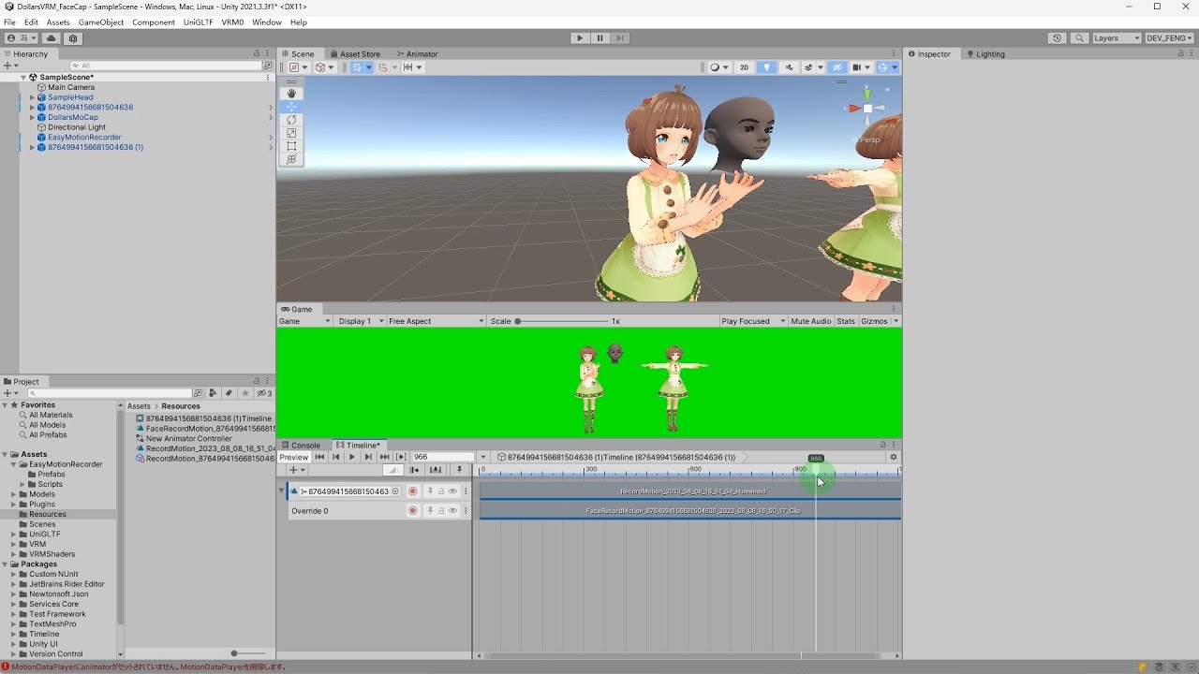Click the Timeline frame field showing 966
The height and width of the screenshot is (674, 1199).
(443, 457)
